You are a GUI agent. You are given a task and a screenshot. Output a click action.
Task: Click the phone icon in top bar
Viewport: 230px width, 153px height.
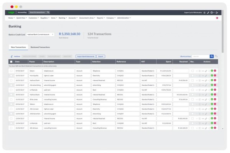click(x=208, y=13)
